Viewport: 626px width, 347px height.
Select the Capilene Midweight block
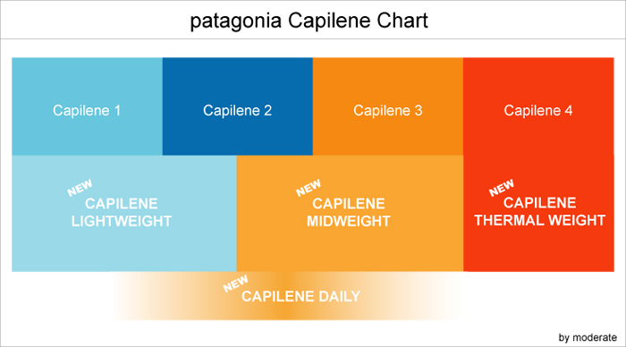pyautogui.click(x=351, y=213)
